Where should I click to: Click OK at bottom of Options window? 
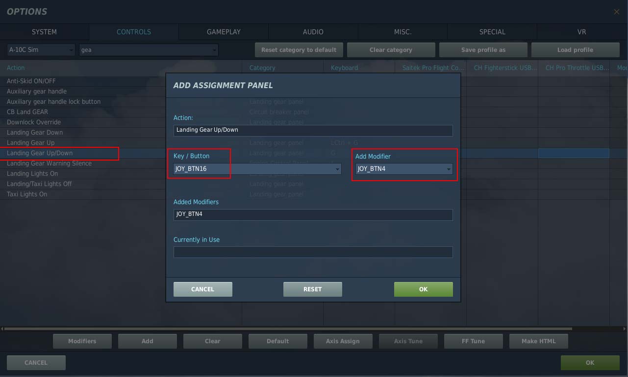[x=590, y=363]
